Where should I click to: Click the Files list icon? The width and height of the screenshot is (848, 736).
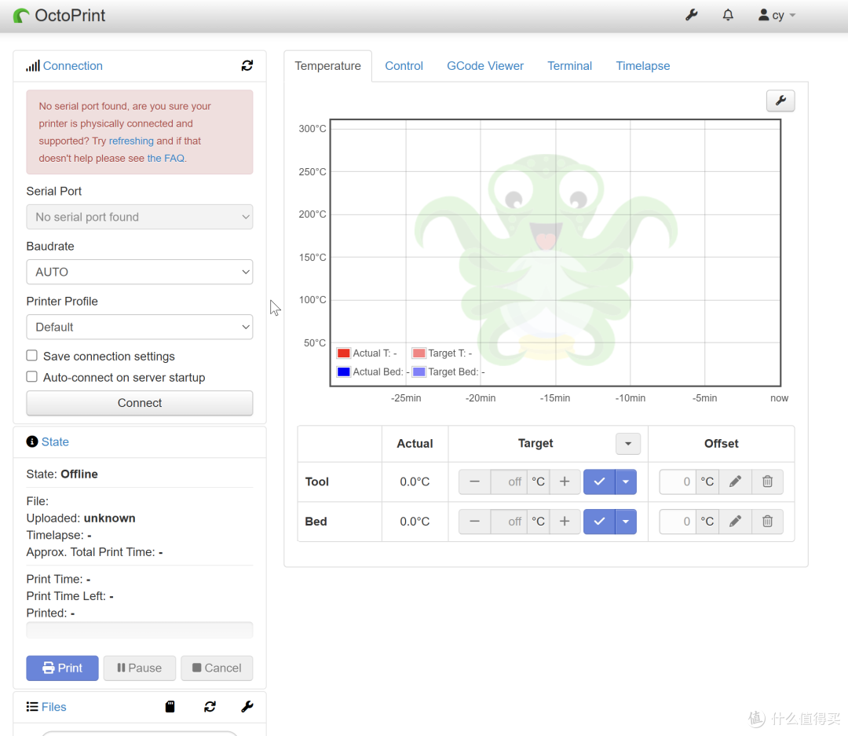32,707
